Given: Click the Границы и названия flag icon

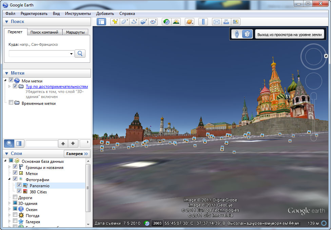Looking at the screenshot, I should tap(21, 167).
